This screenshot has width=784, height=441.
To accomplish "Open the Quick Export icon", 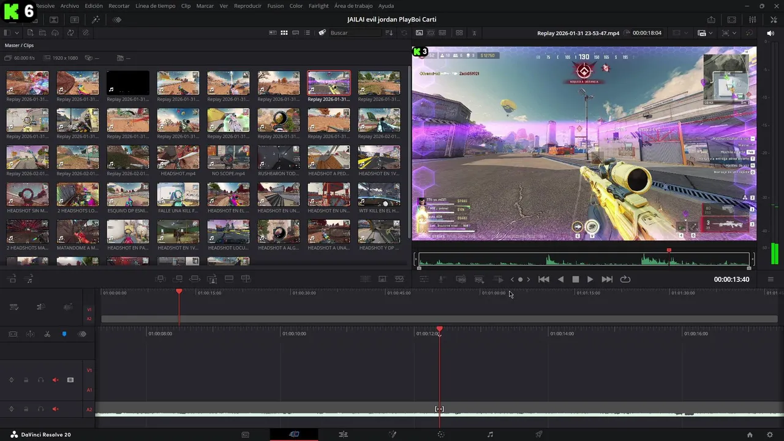I will pos(711,20).
